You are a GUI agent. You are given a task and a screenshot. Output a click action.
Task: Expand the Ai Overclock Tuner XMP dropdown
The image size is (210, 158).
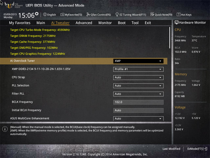click(x=138, y=61)
